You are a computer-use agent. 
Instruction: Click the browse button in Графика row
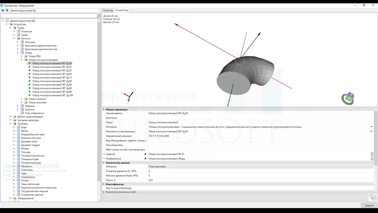pyautogui.click(x=372, y=154)
